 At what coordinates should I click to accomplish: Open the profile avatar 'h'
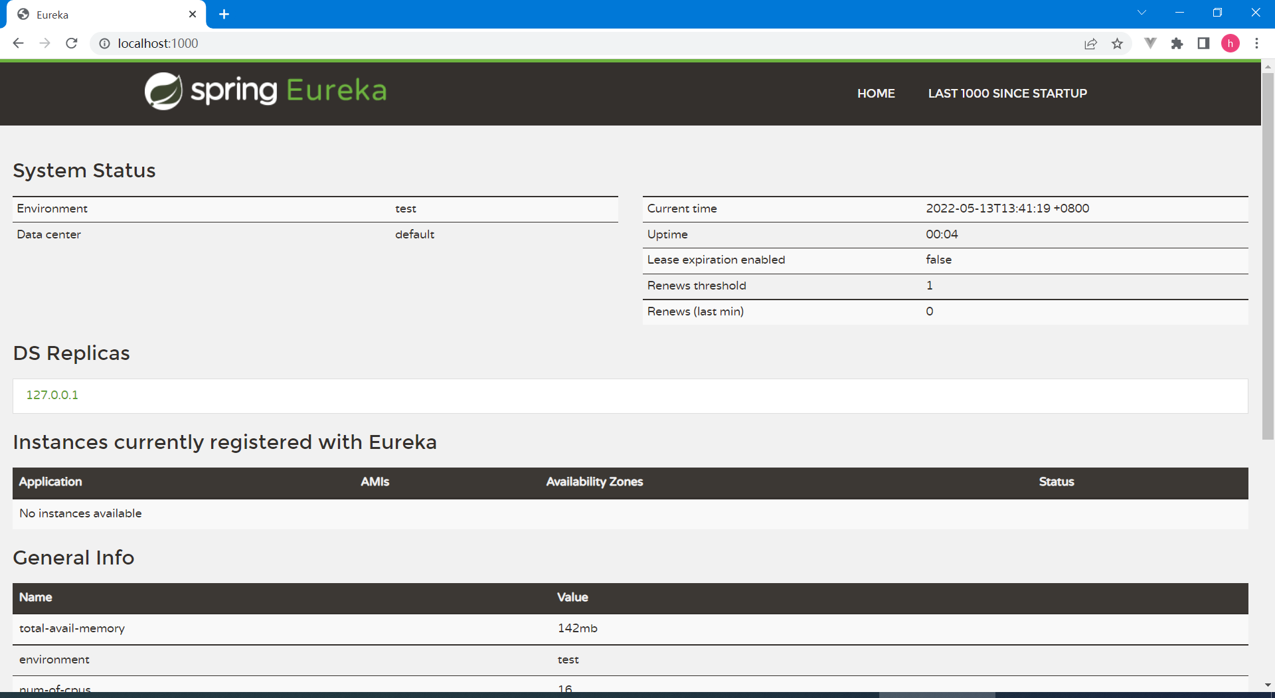(x=1231, y=43)
